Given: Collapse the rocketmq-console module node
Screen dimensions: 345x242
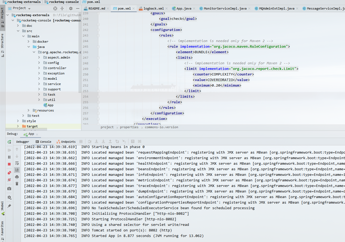Looking at the screenshot, I should pyautogui.click(x=13, y=20).
